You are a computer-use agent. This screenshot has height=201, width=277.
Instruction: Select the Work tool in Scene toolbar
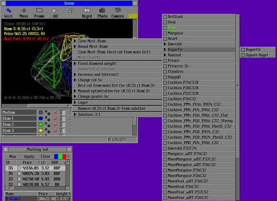click(x=9, y=13)
